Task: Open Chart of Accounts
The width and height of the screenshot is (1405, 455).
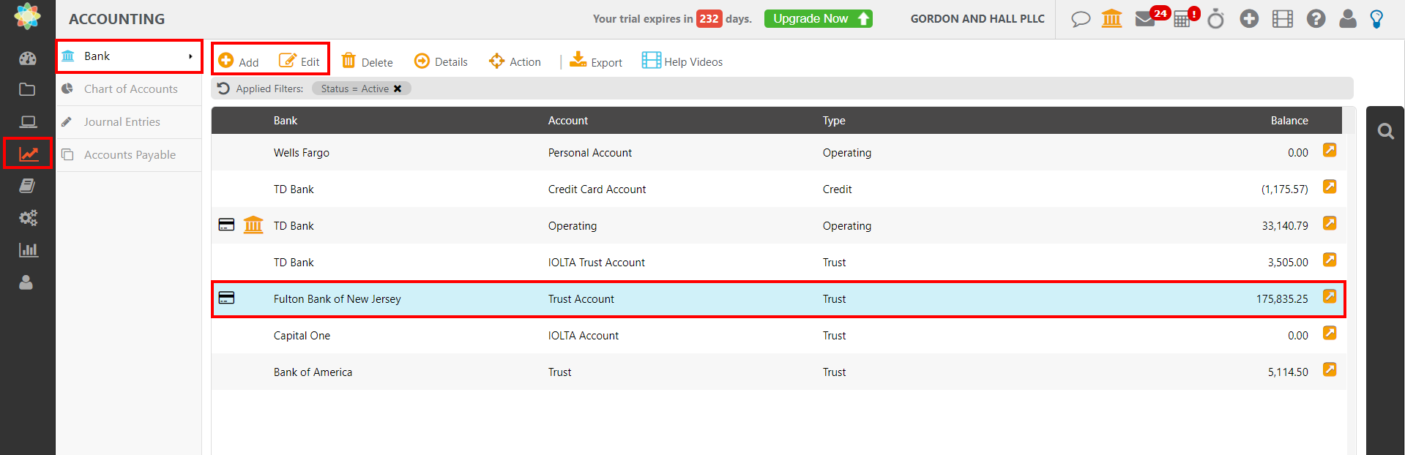Action: (x=130, y=89)
